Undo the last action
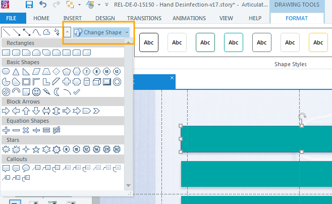 pos(43,5)
